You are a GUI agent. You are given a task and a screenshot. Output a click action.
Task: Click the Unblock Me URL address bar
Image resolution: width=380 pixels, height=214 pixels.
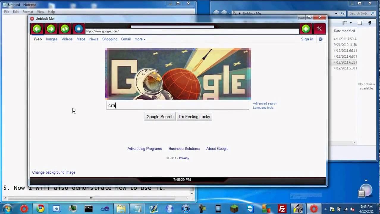click(x=192, y=31)
